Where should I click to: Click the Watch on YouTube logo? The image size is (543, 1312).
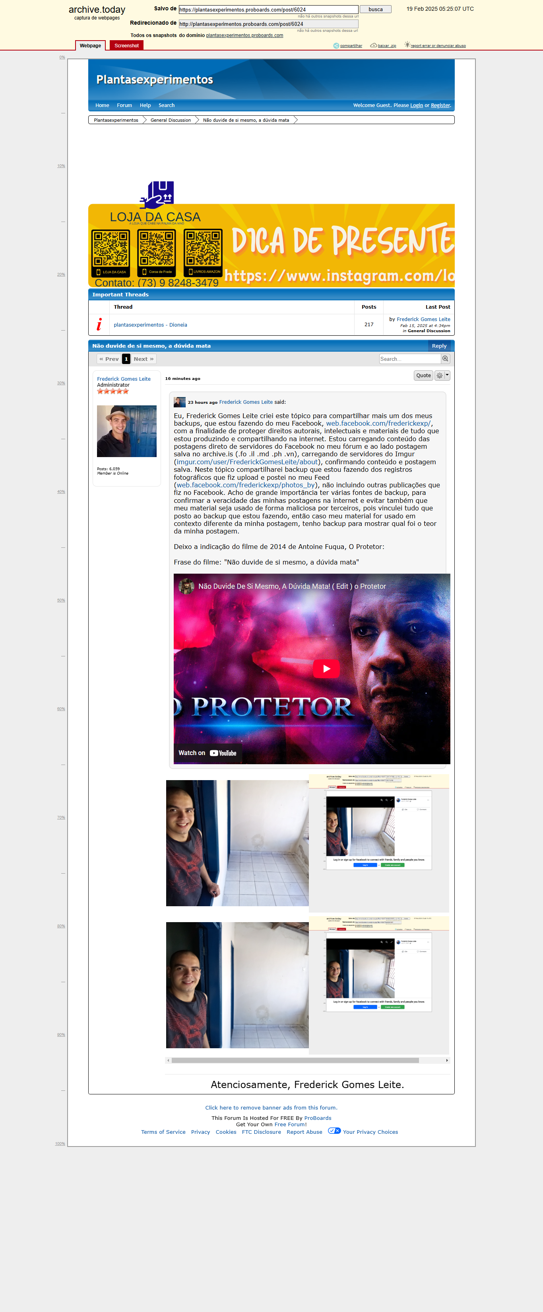click(223, 753)
